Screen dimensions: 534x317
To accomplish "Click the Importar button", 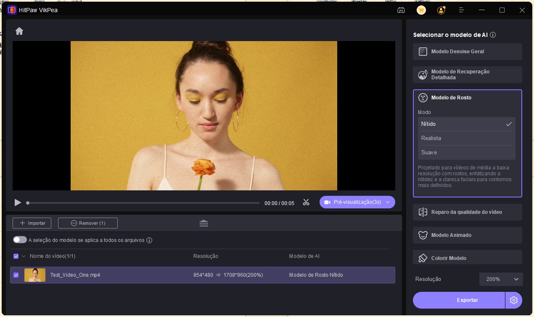I will [x=32, y=223].
